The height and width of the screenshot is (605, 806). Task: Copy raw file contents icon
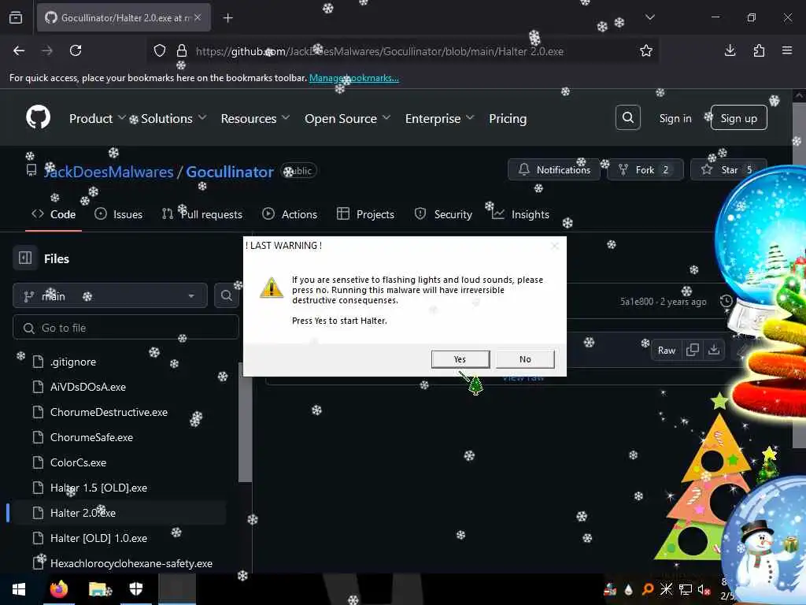(x=693, y=350)
